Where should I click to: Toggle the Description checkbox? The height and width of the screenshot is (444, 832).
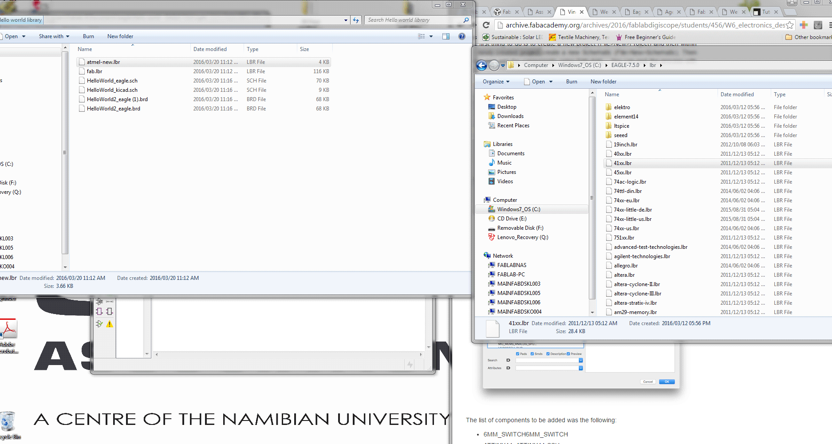[x=548, y=354]
